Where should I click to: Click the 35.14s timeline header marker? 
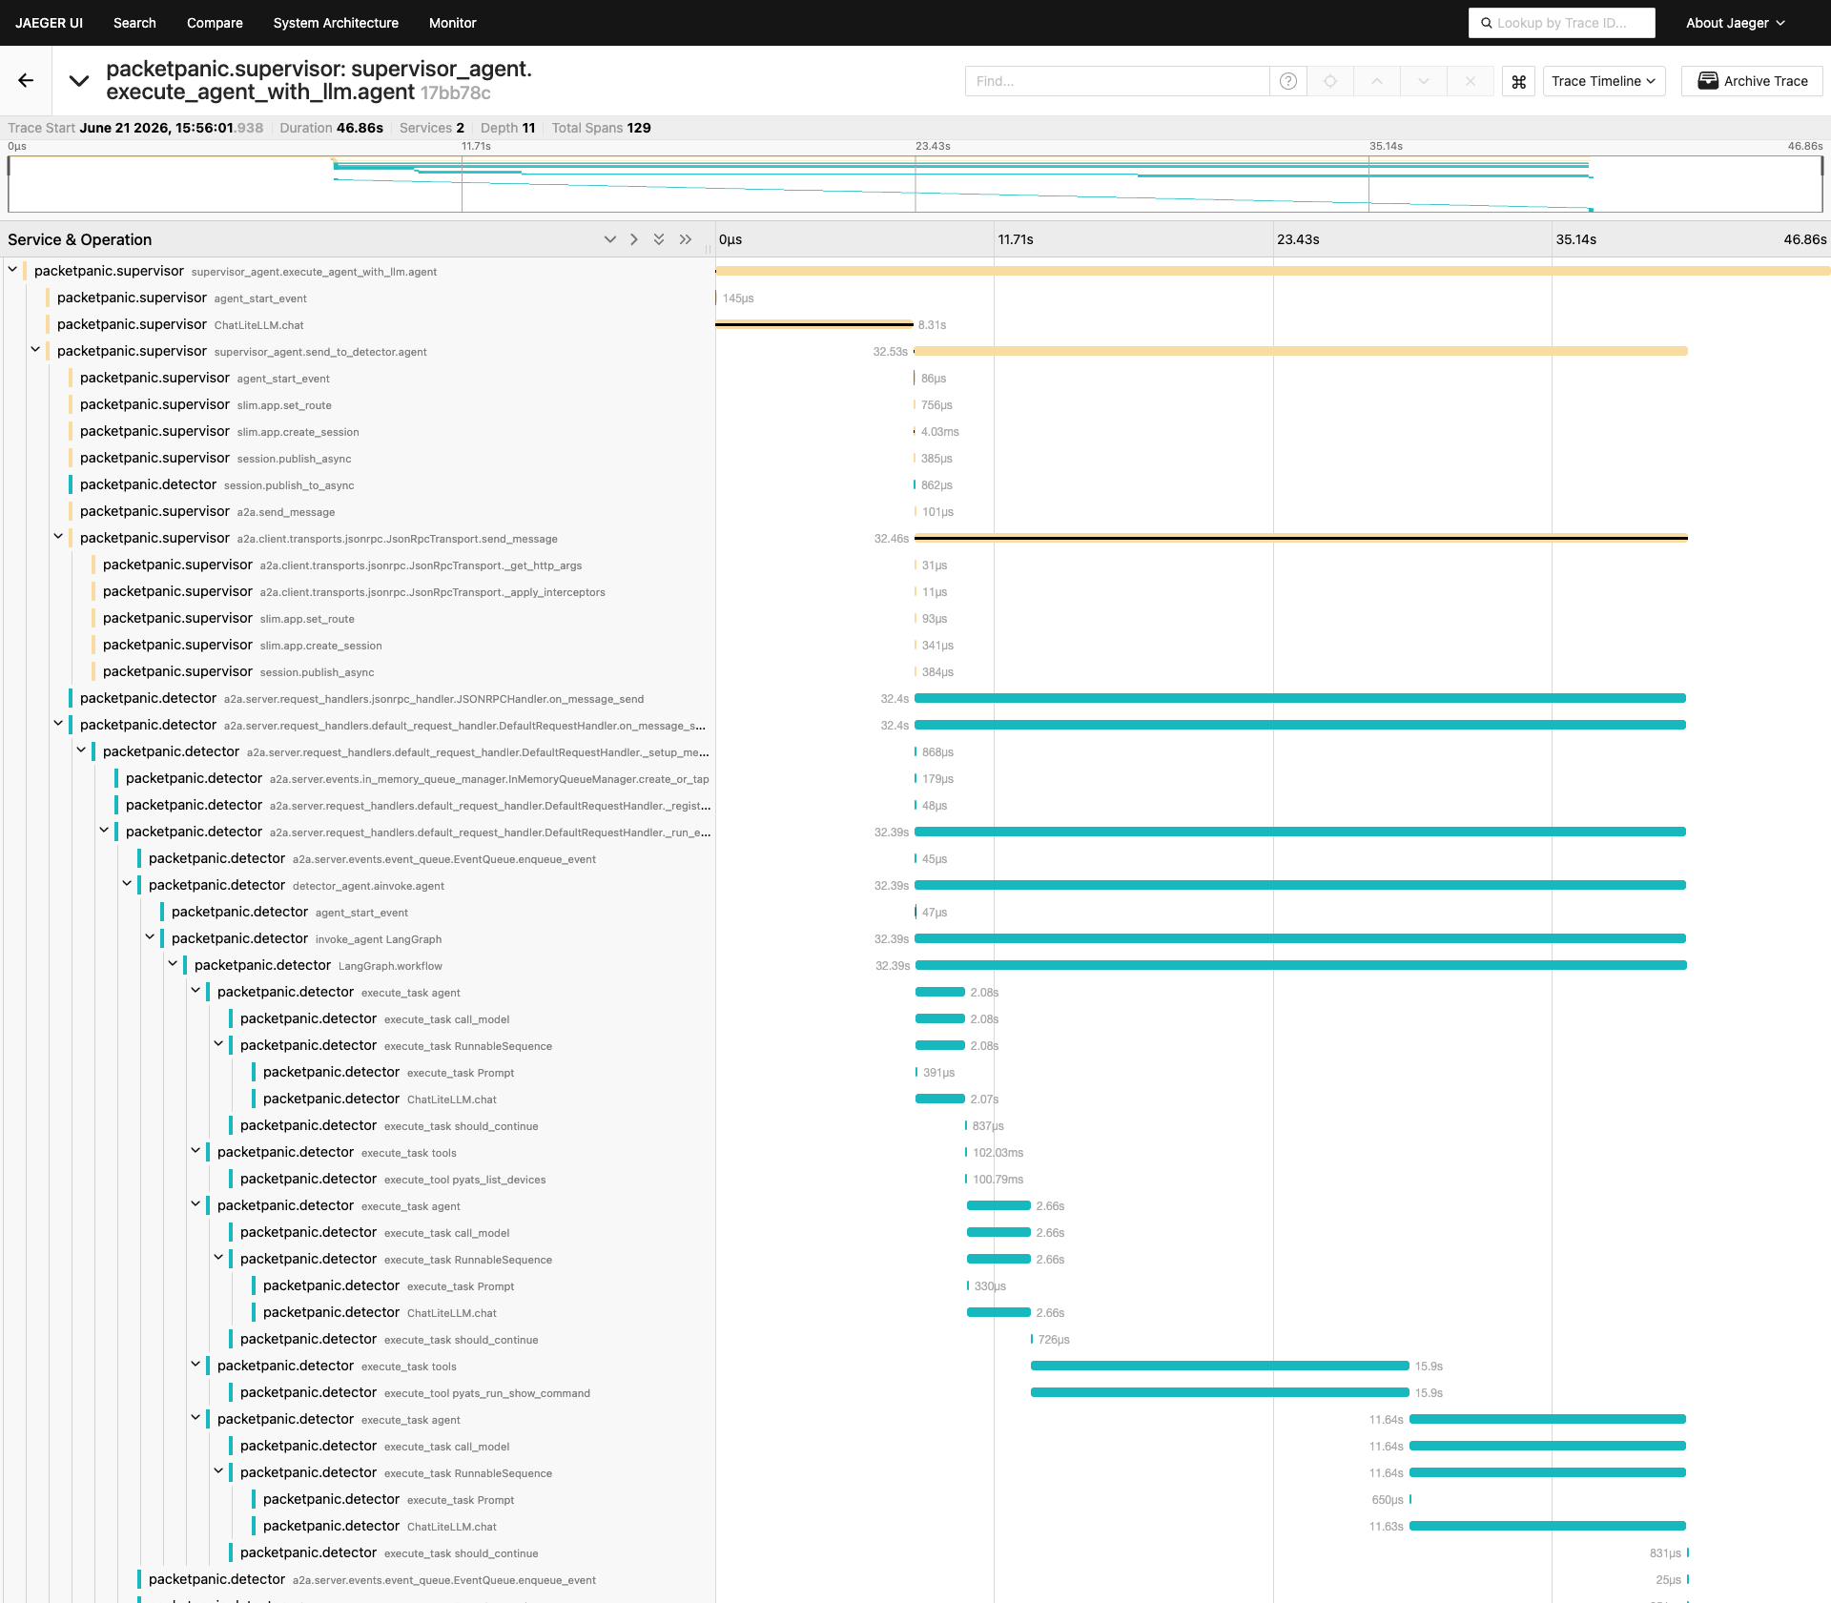pos(1576,239)
